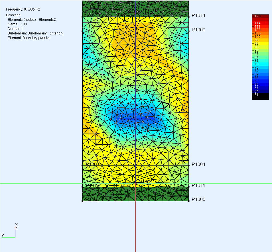Click the P1009 point label
The width and height of the screenshot is (272, 252).
198,30
